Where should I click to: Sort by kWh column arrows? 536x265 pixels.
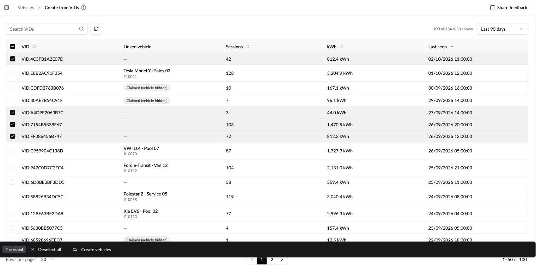tap(341, 47)
